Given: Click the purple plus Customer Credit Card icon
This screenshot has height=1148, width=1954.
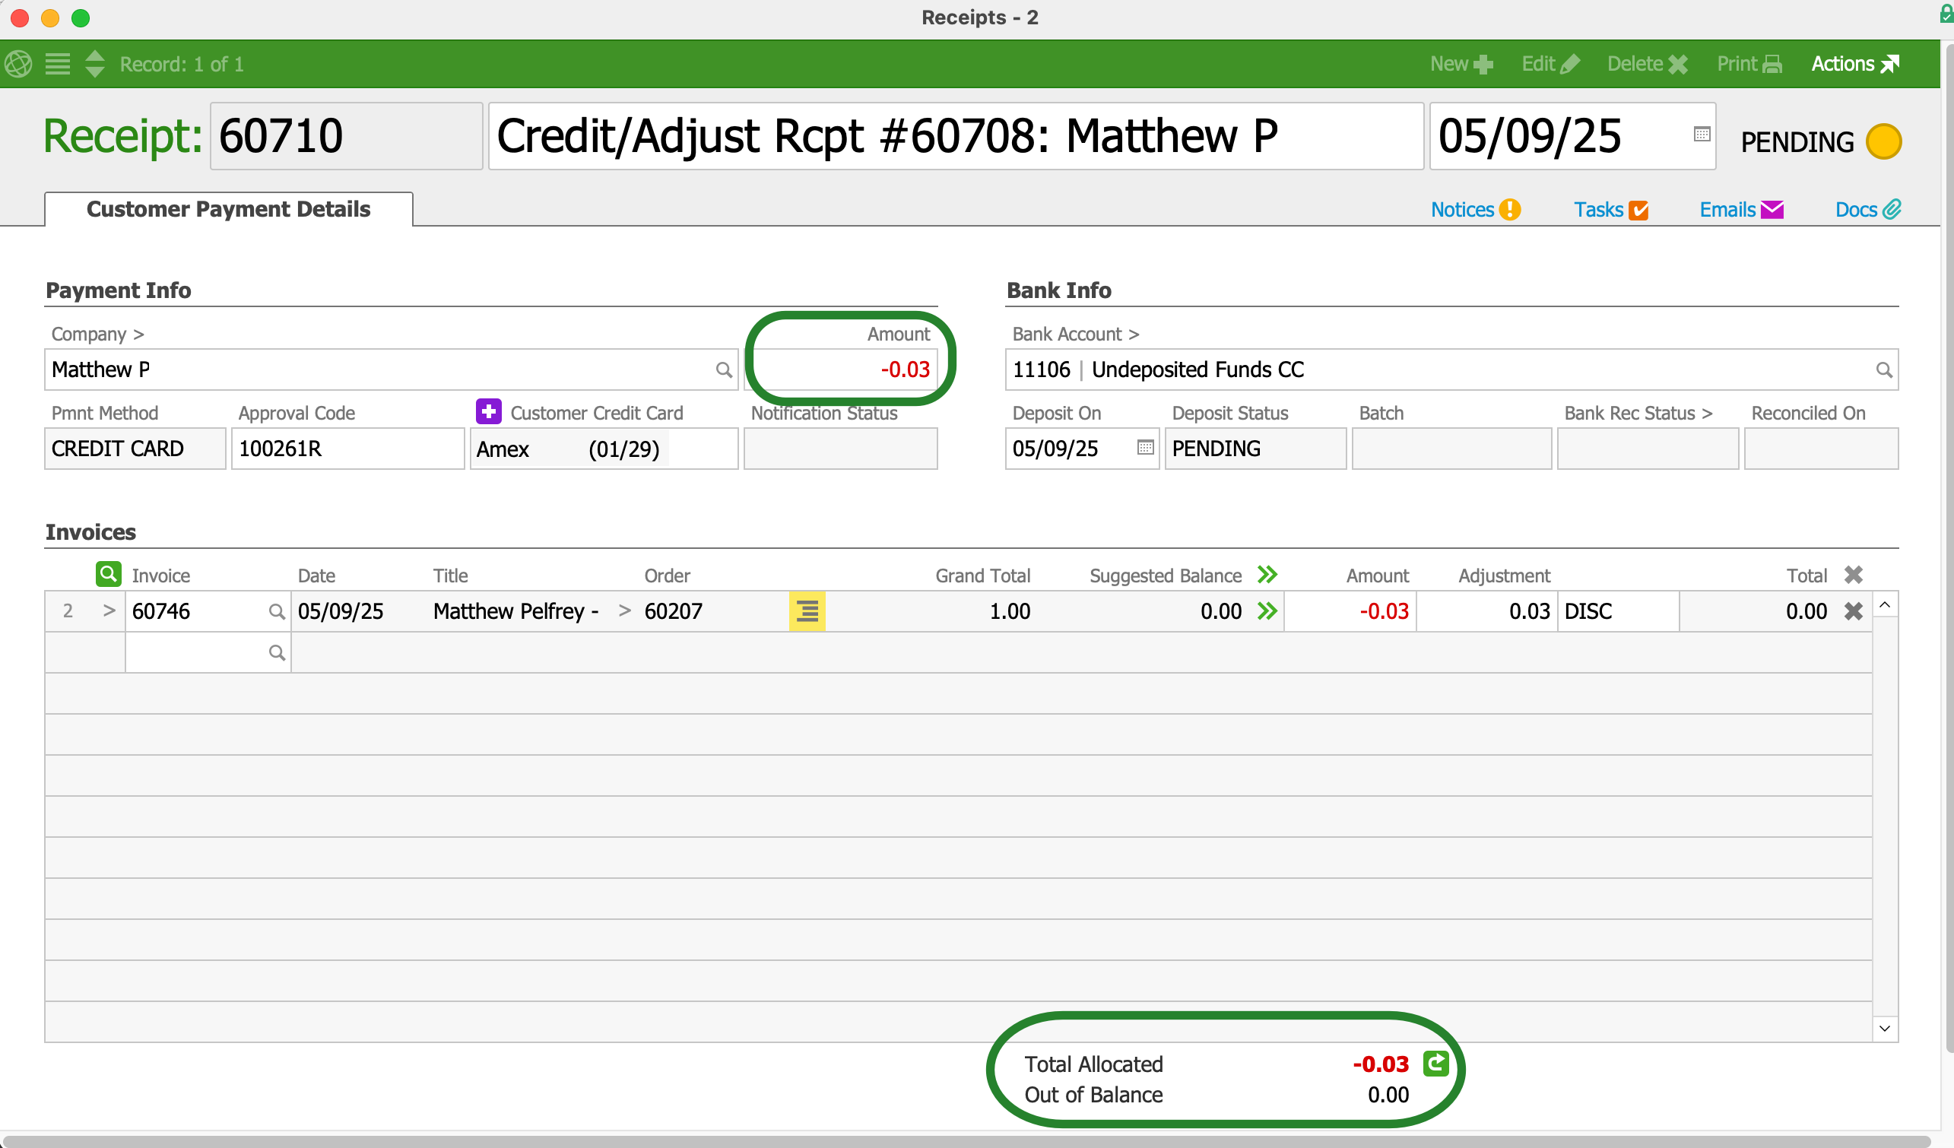Looking at the screenshot, I should click(487, 411).
